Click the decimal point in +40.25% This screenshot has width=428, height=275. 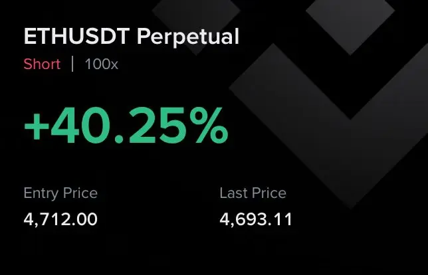119,139
